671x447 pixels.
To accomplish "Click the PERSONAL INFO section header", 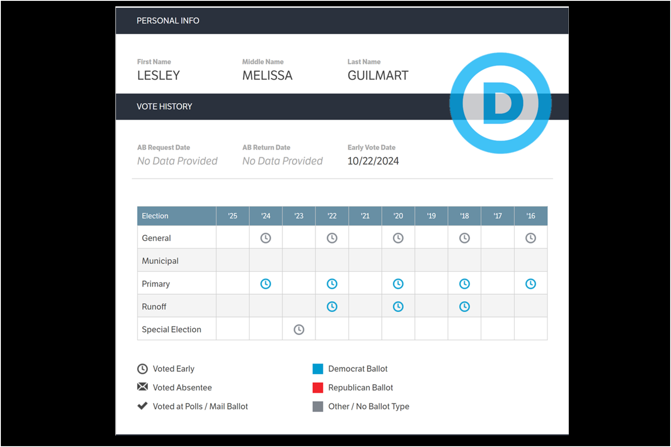I will (x=342, y=21).
